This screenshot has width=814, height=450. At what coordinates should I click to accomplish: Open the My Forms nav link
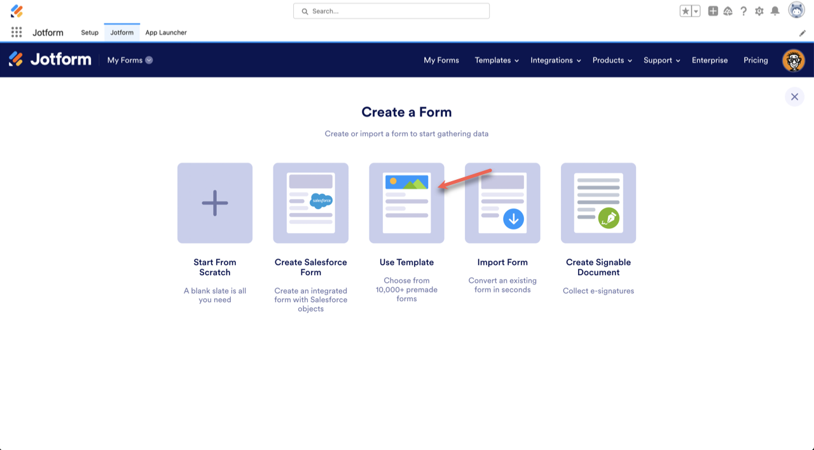441,60
